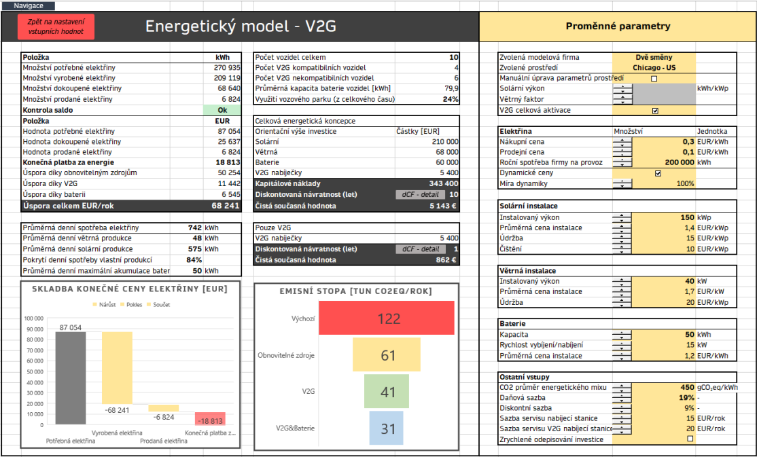Select the CO2 mix value 450
The image size is (757, 457).
688,388
